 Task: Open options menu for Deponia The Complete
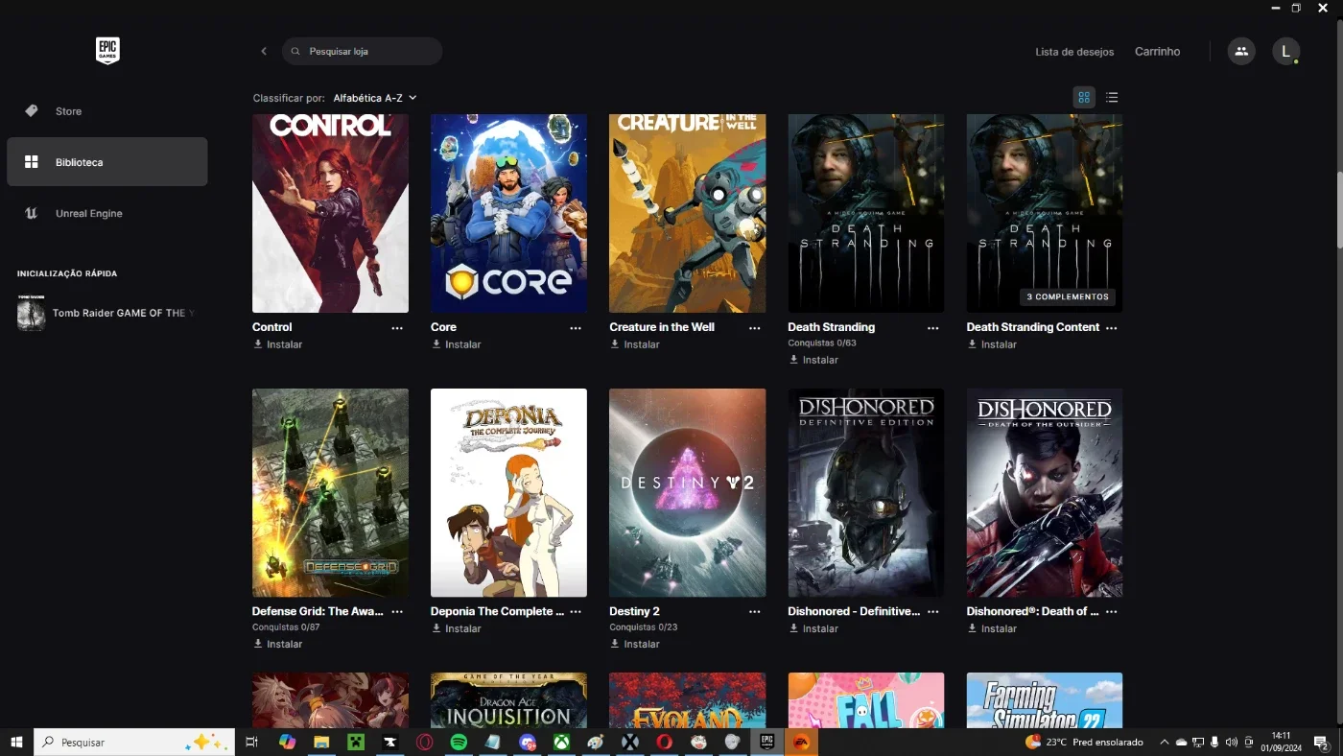click(576, 611)
